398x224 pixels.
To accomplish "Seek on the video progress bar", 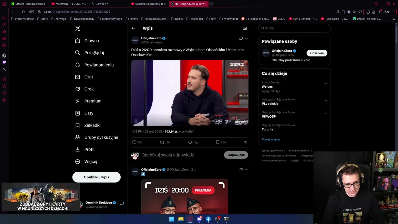I will (190, 115).
